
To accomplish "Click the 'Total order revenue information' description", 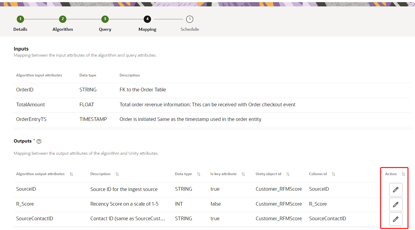I will coord(208,104).
